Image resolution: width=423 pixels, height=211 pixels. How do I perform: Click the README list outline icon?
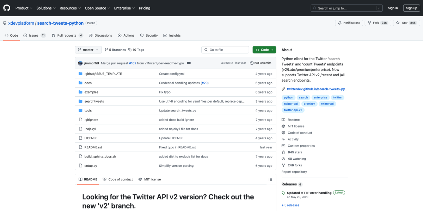[270, 179]
